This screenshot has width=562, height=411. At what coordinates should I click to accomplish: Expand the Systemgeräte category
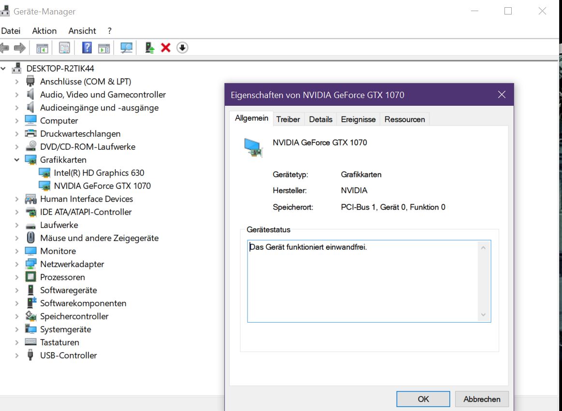tap(17, 329)
